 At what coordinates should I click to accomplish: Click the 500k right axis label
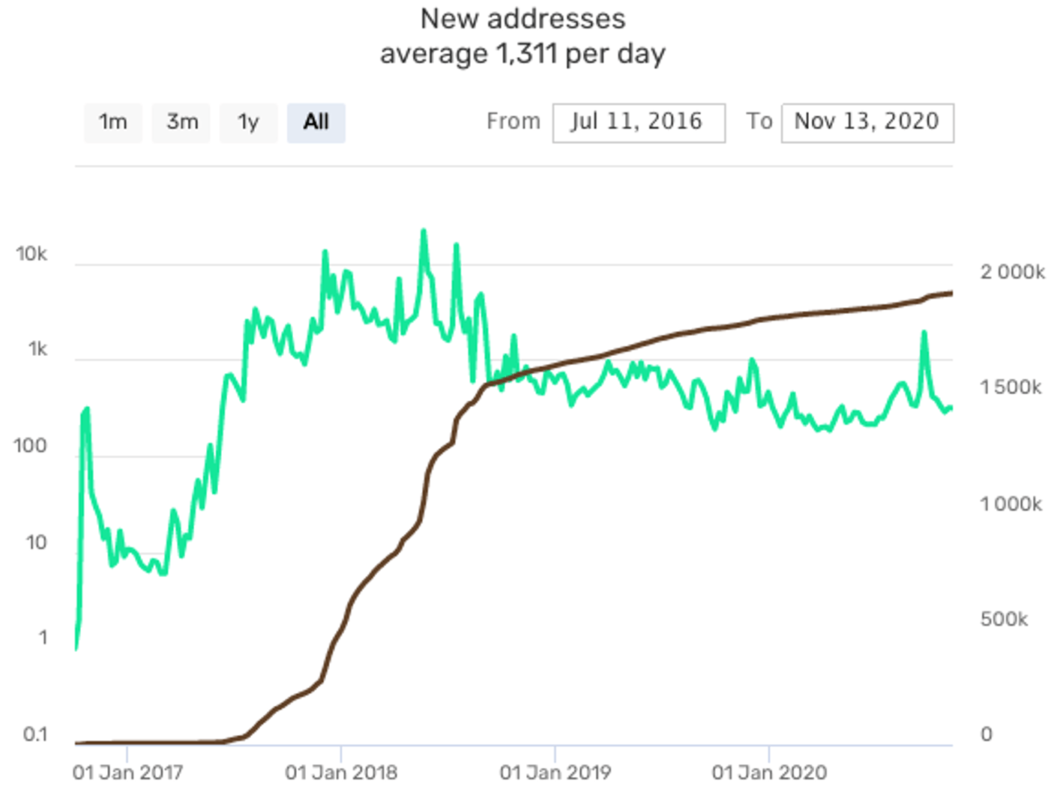click(x=1004, y=619)
